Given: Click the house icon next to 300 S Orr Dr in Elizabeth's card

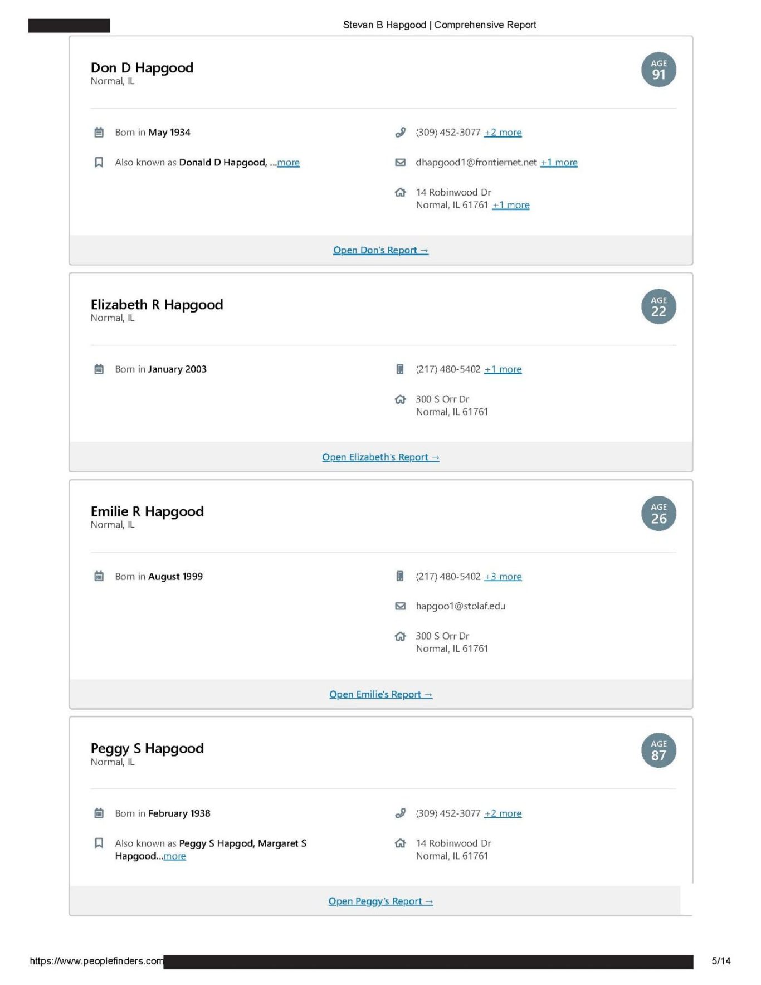Looking at the screenshot, I should click(x=400, y=399).
